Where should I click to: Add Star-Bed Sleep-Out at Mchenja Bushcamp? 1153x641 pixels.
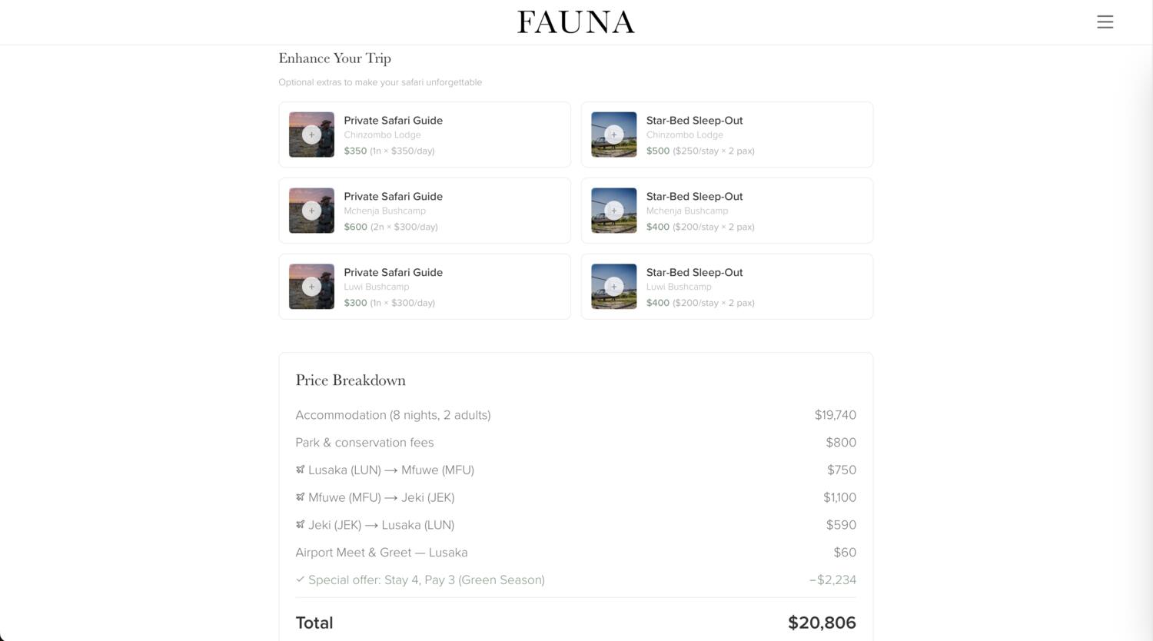coord(613,211)
